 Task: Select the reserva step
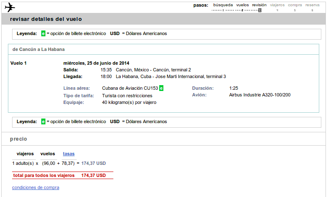[x=312, y=5]
